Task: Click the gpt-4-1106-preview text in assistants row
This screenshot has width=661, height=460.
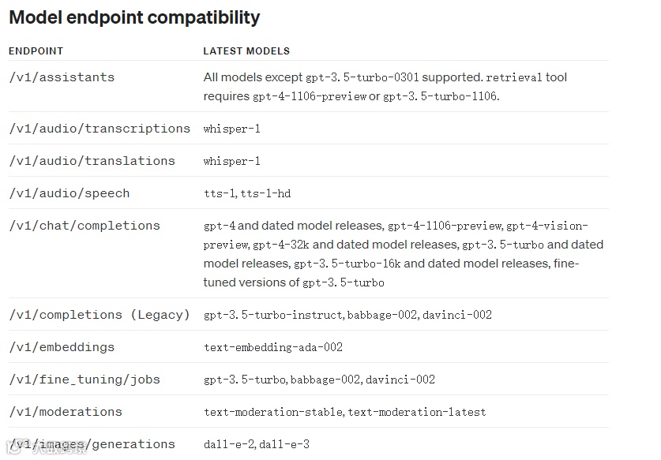Action: point(310,96)
